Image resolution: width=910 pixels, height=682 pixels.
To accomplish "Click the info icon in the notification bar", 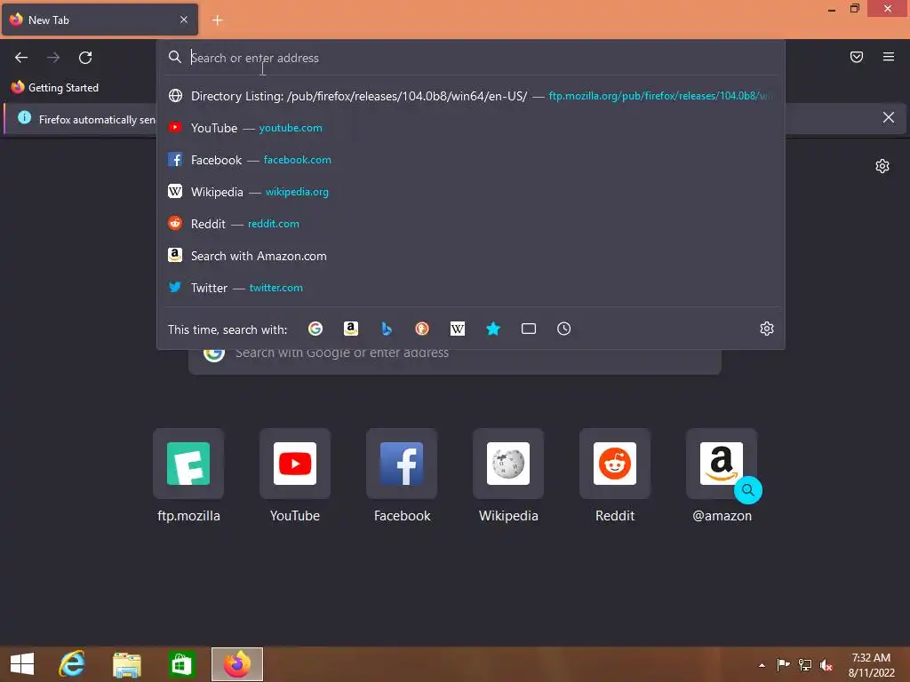I will [24, 118].
